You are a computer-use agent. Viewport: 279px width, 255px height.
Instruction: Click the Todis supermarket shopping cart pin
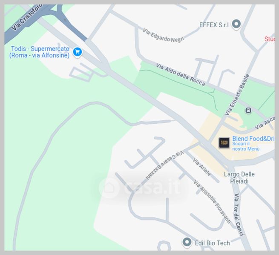78,52
